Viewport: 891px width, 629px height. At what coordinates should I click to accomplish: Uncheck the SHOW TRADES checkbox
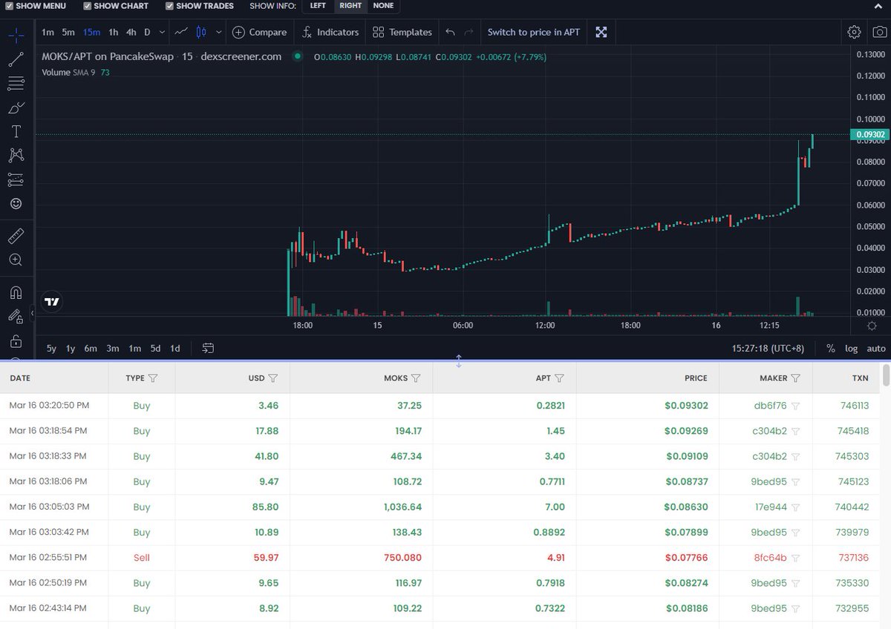pyautogui.click(x=169, y=6)
